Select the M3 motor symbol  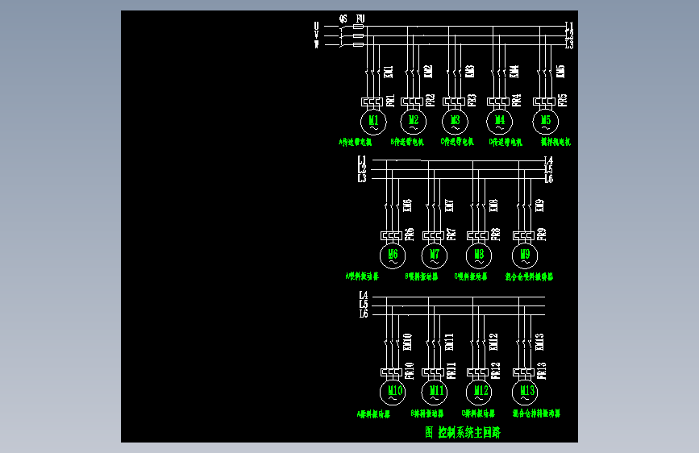coord(455,122)
